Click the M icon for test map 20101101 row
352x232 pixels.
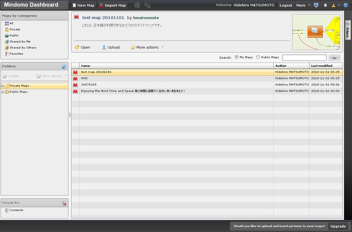(75, 72)
